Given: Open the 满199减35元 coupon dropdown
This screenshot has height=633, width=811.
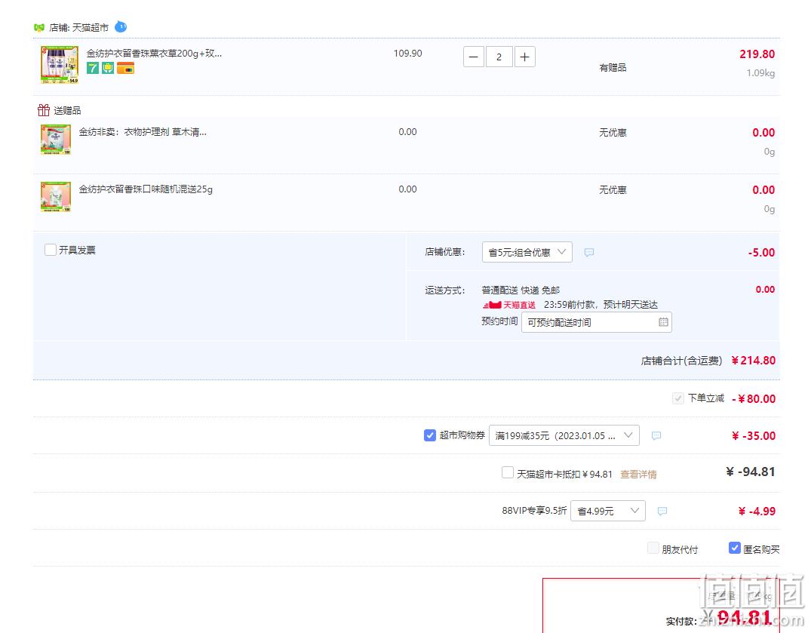Looking at the screenshot, I should (564, 435).
